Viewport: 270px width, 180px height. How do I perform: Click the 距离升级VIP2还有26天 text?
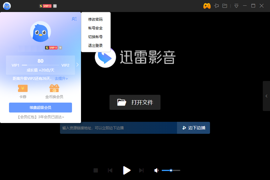(x=31, y=79)
